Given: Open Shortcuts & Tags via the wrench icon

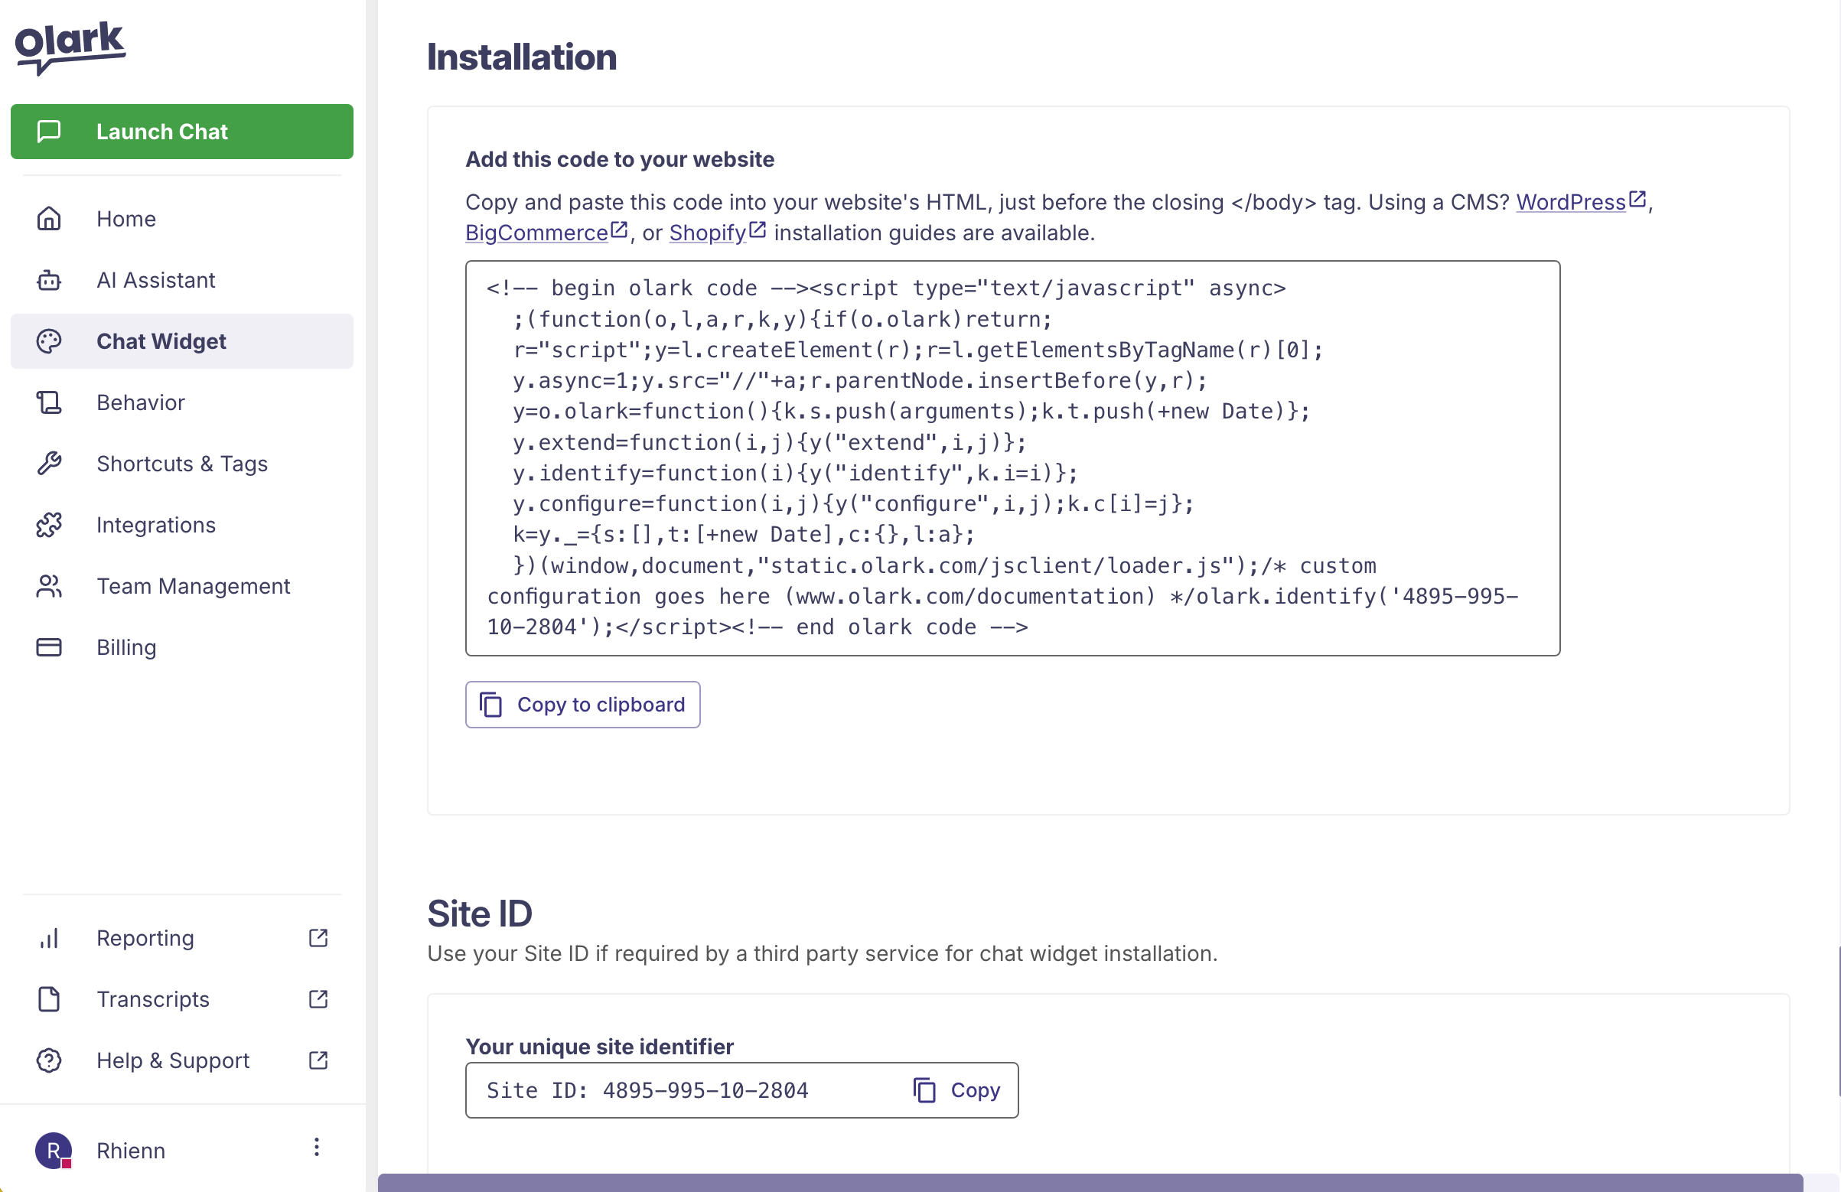Looking at the screenshot, I should click(48, 463).
